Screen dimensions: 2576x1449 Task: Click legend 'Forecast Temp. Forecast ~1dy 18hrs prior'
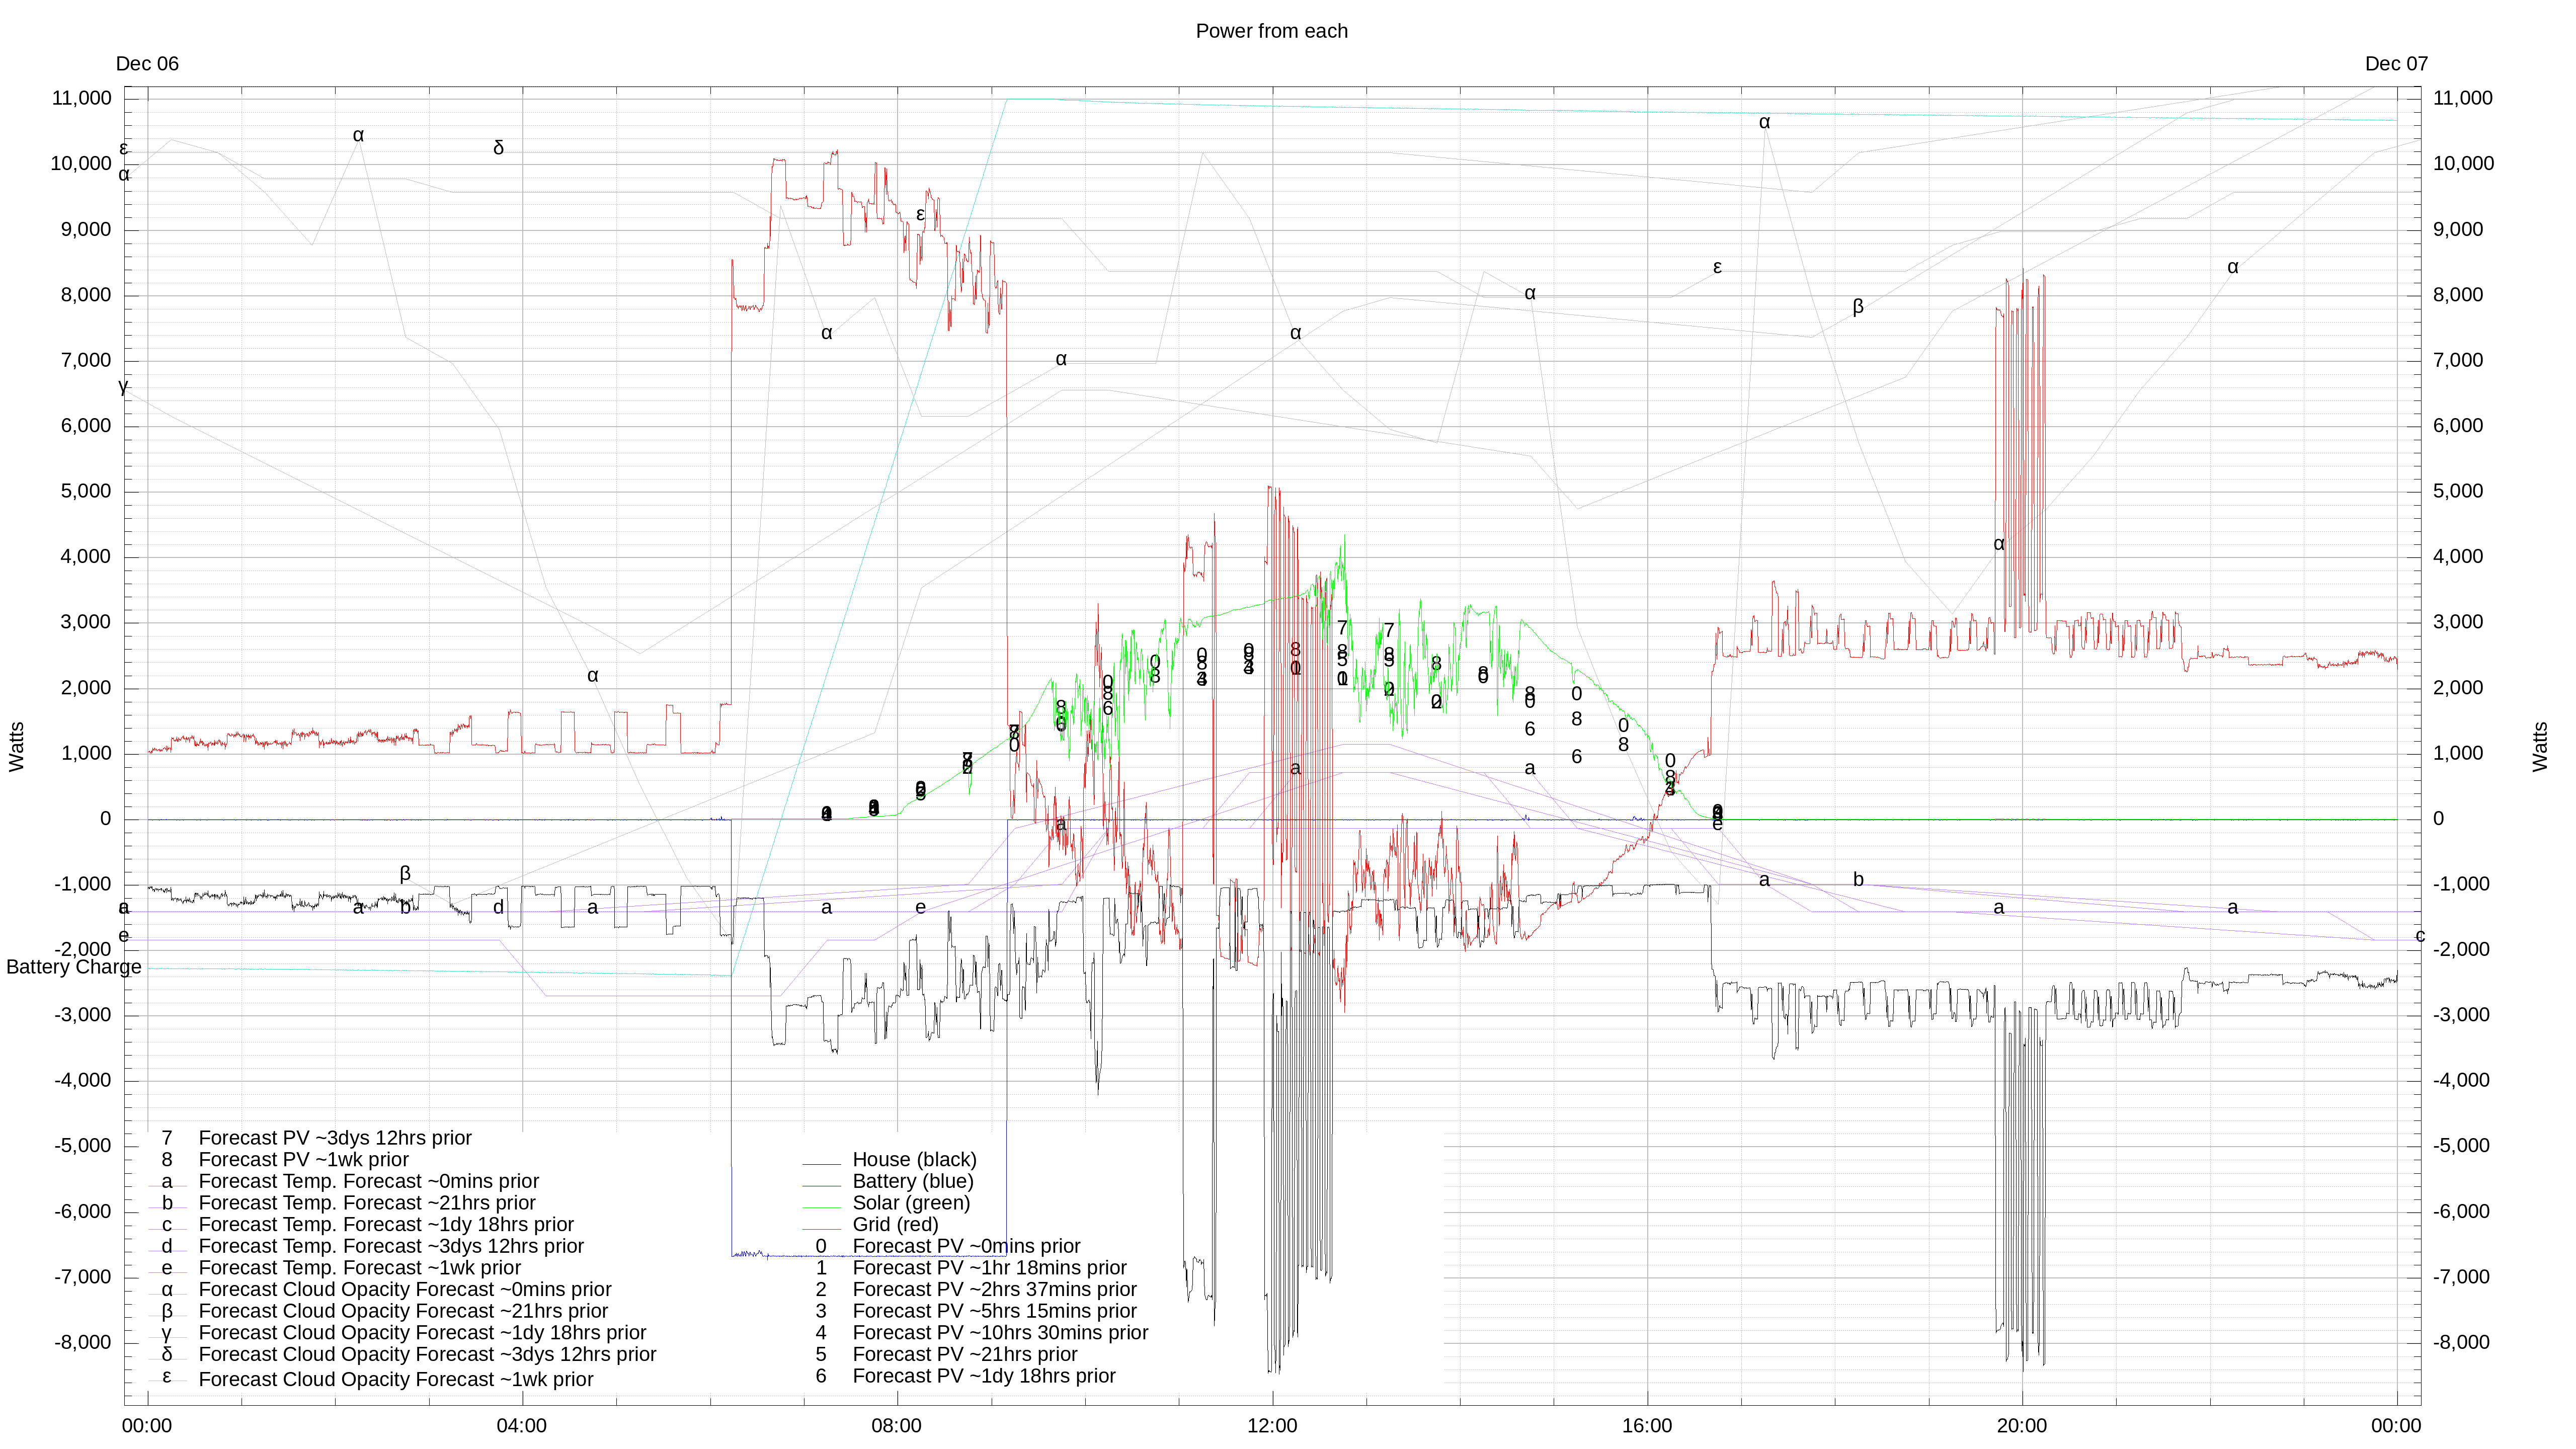[386, 1225]
